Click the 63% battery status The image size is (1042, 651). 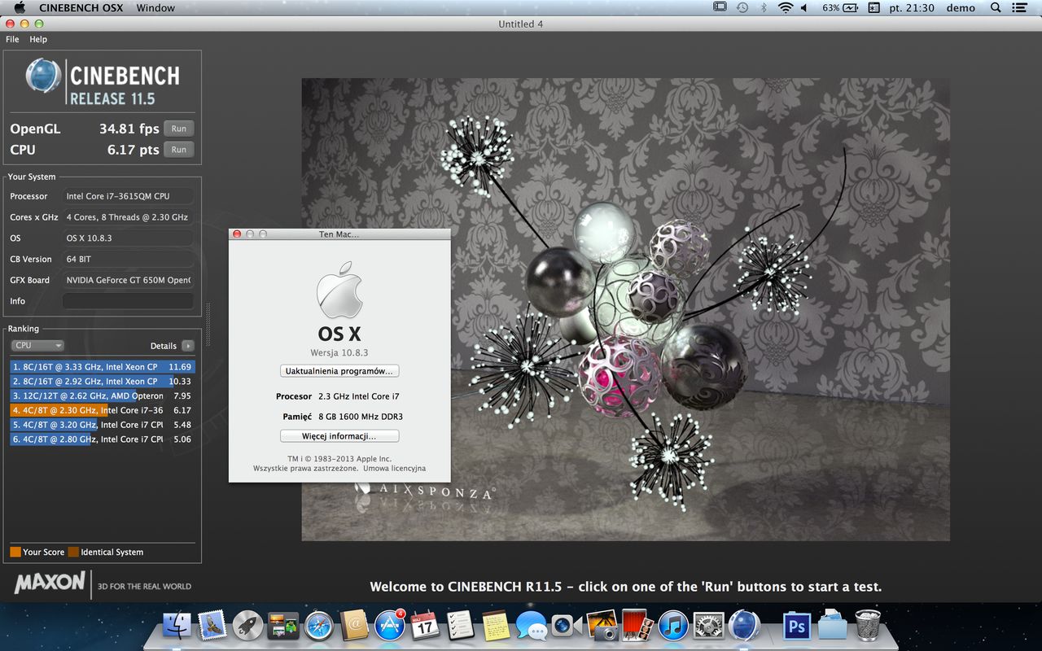coord(840,7)
